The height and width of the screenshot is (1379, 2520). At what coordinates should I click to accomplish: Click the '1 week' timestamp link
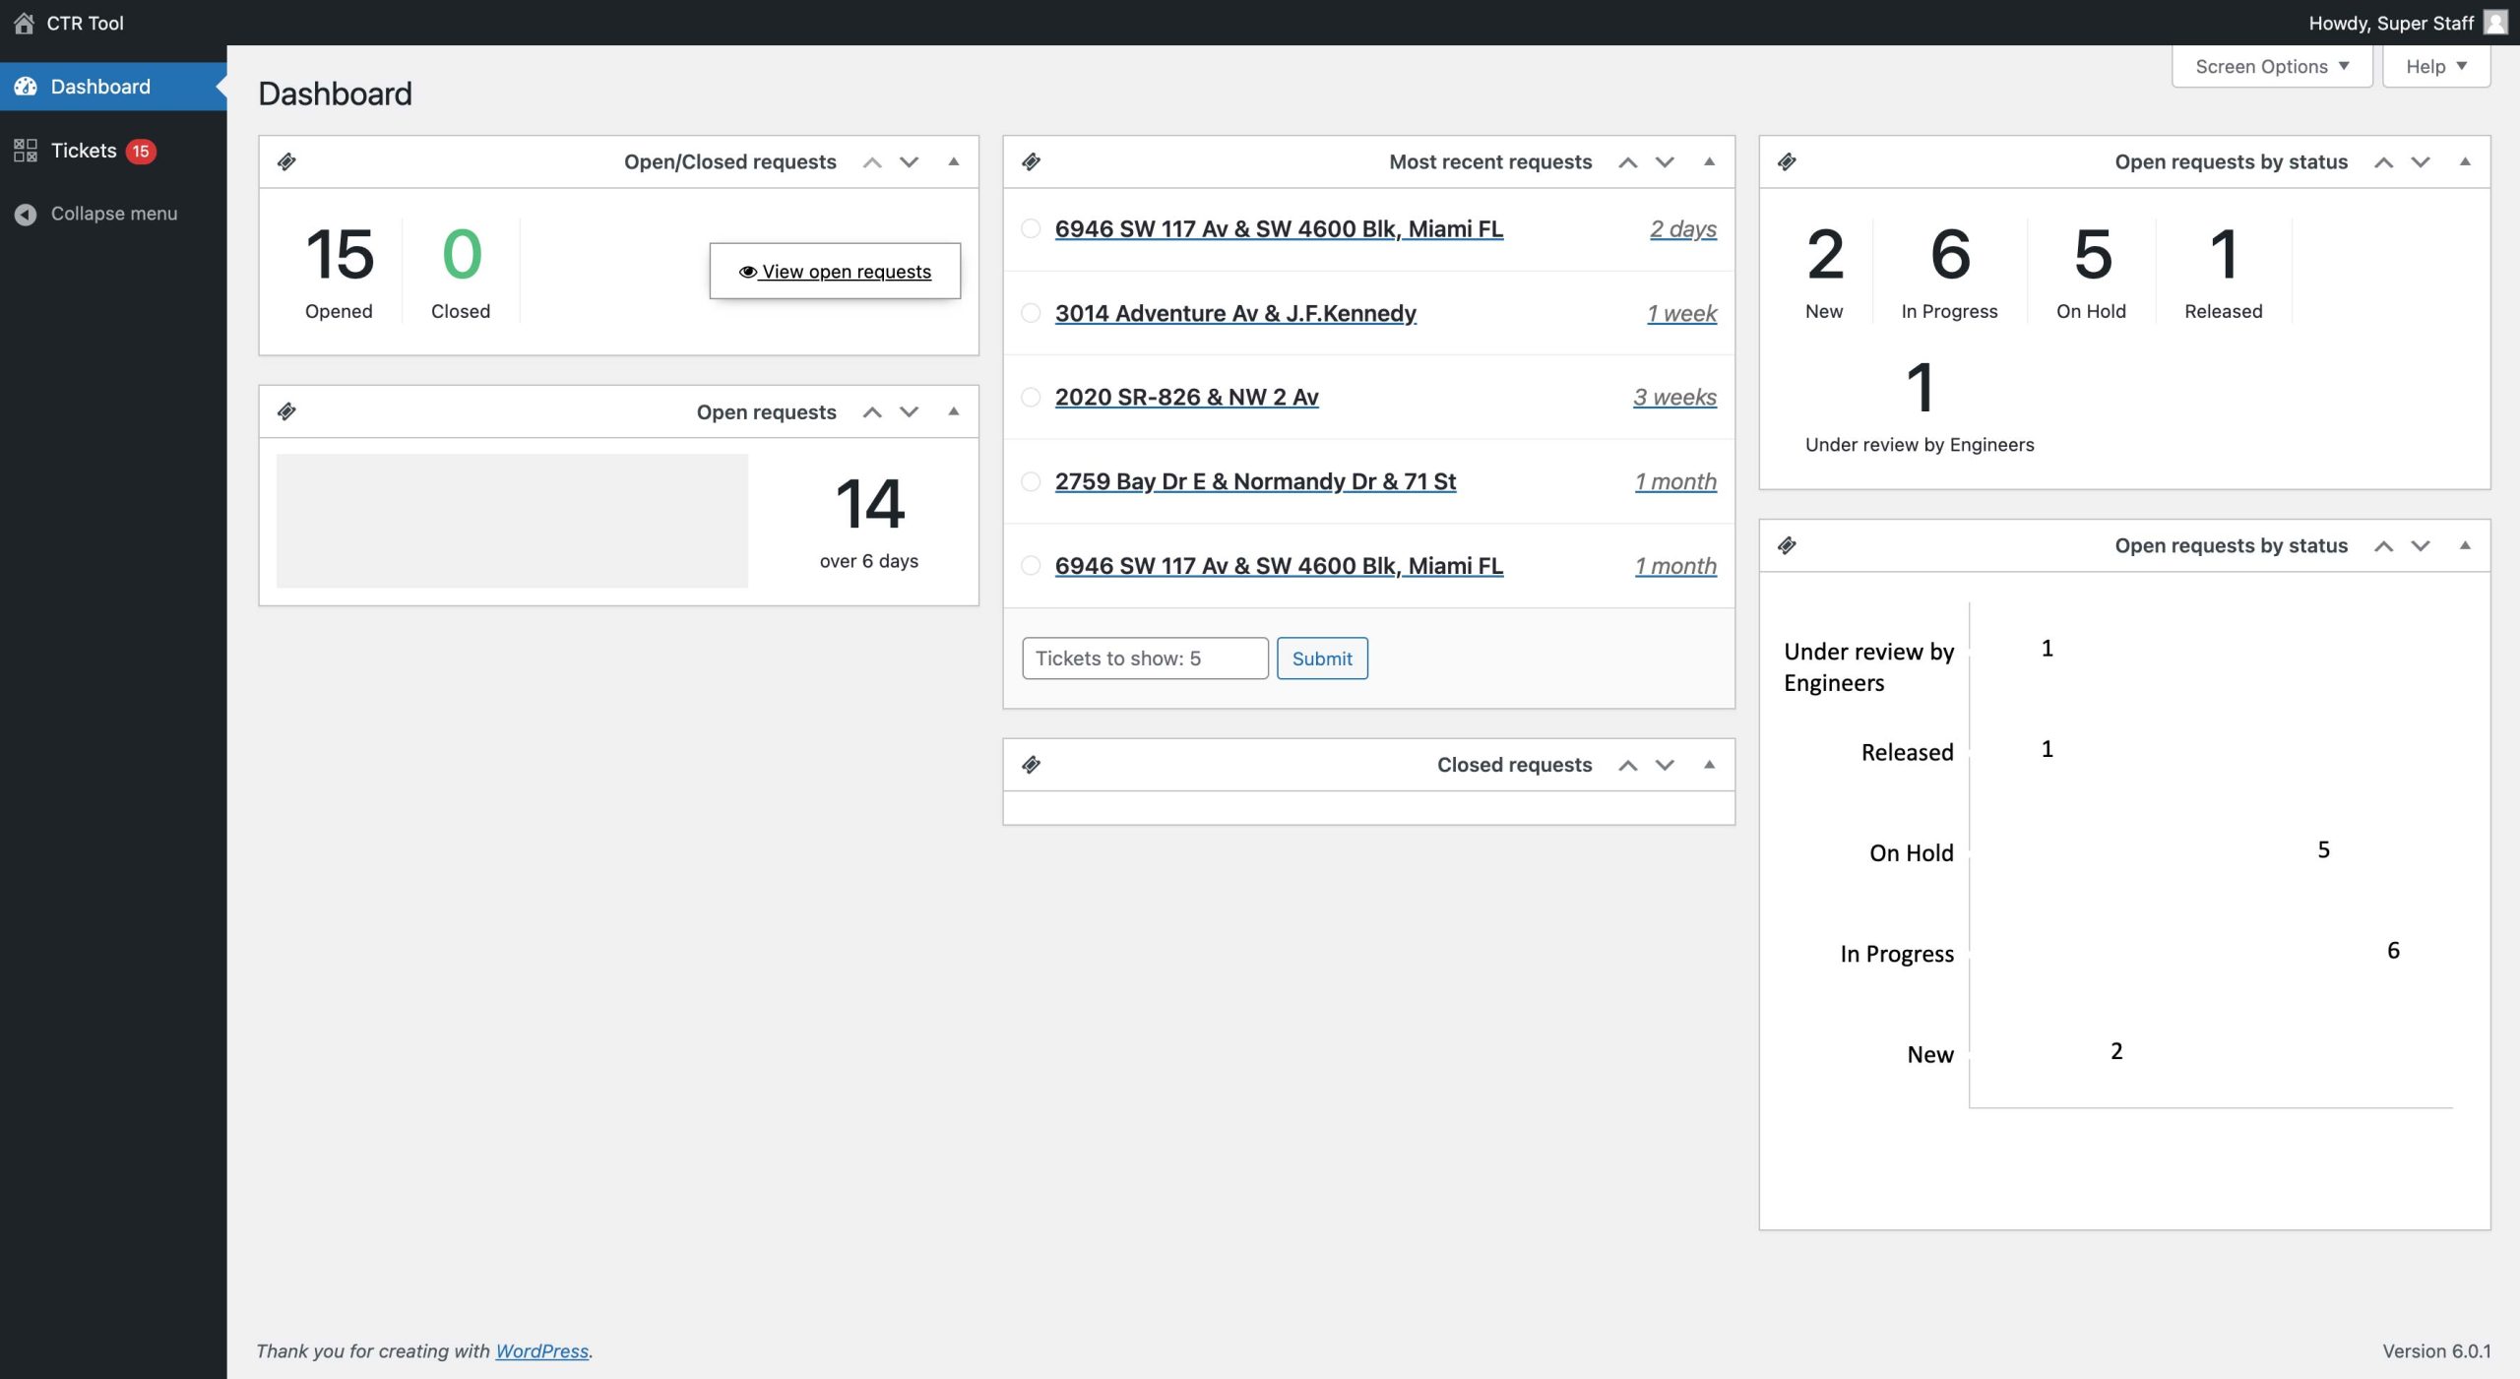coord(1682,313)
